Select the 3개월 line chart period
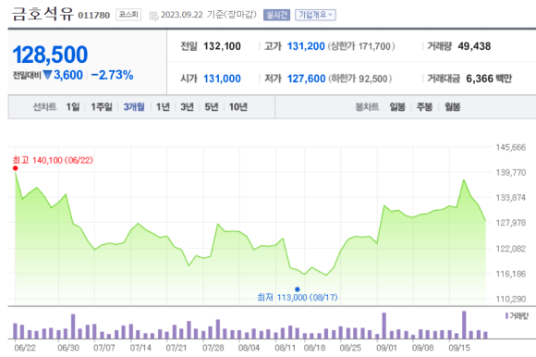This screenshot has width=536, height=357. click(x=134, y=107)
